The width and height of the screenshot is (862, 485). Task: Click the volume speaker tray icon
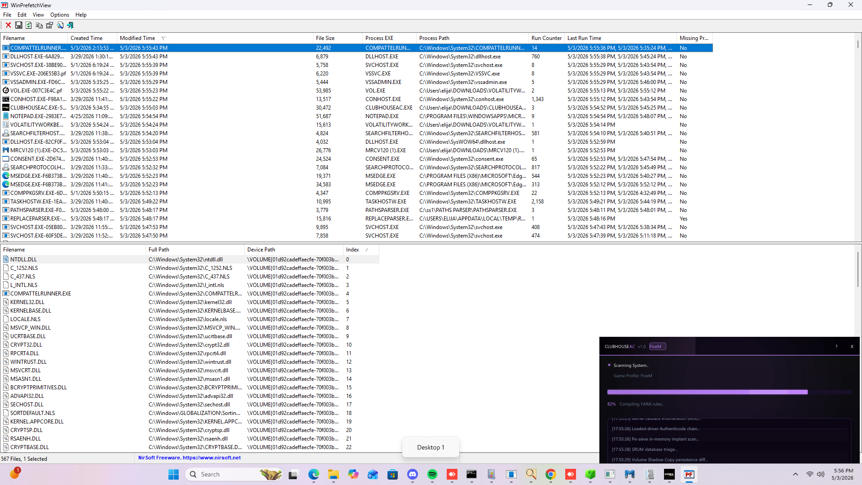[x=821, y=474]
